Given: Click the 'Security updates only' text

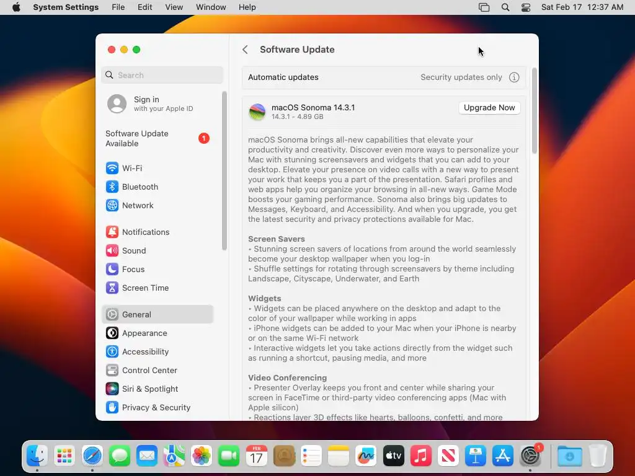Looking at the screenshot, I should (461, 77).
